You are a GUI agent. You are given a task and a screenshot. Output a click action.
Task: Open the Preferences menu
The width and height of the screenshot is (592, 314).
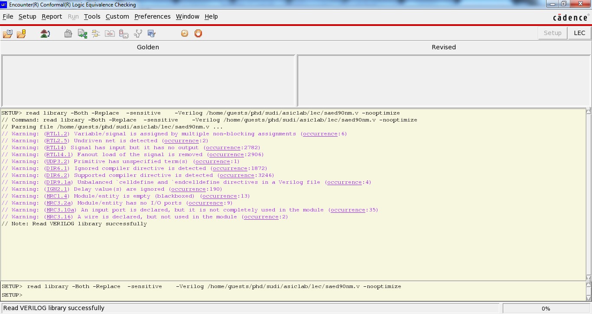tap(153, 16)
